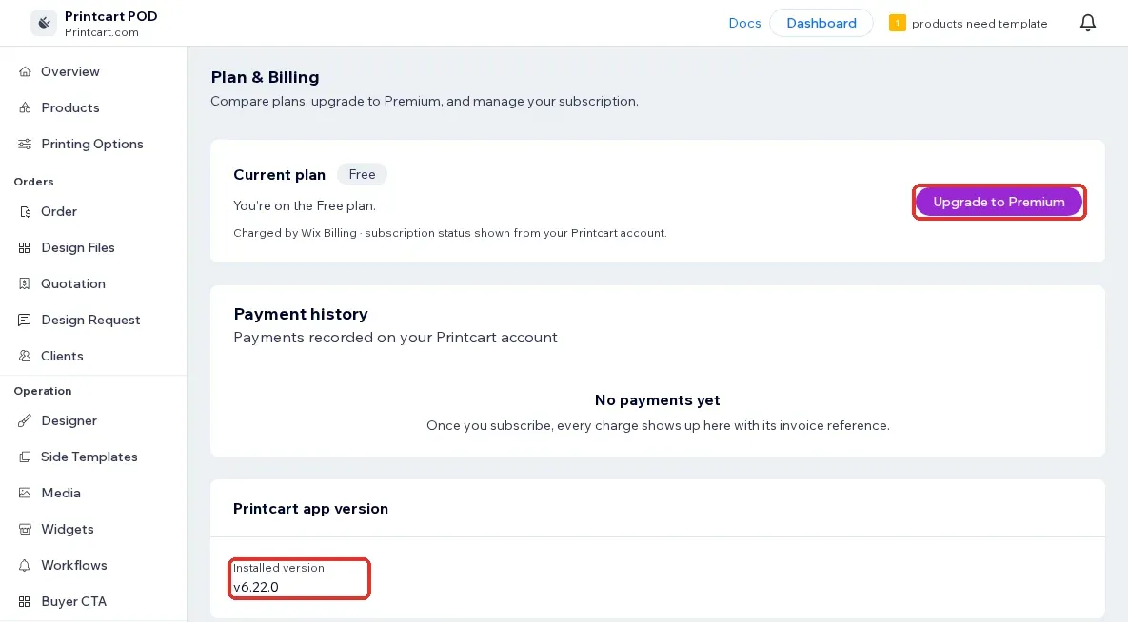Click the Orders section label
The image size is (1128, 622).
pyautogui.click(x=34, y=182)
